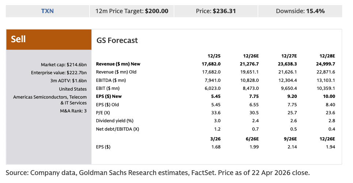Click the Enterprise value $222.7bn text
The width and height of the screenshot is (353, 183).
[59, 73]
